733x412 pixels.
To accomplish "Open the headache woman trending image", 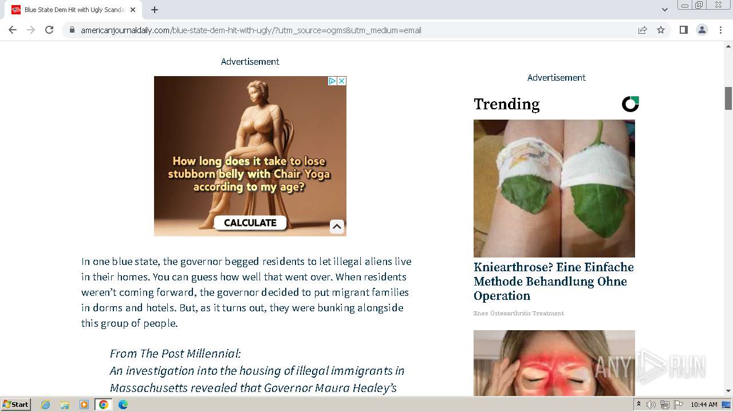I will tap(554, 363).
